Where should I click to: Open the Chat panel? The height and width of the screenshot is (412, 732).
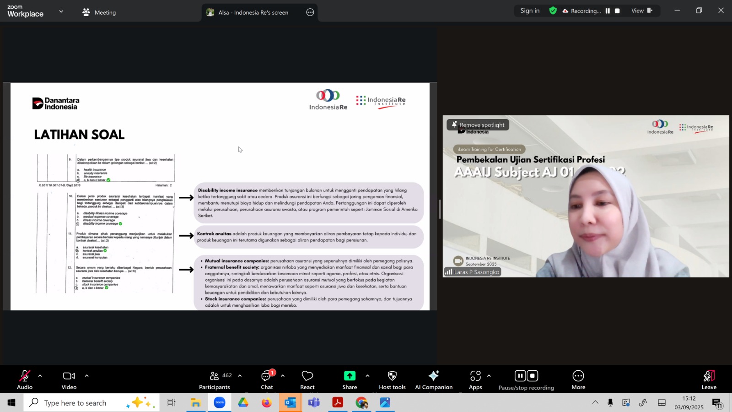click(267, 379)
